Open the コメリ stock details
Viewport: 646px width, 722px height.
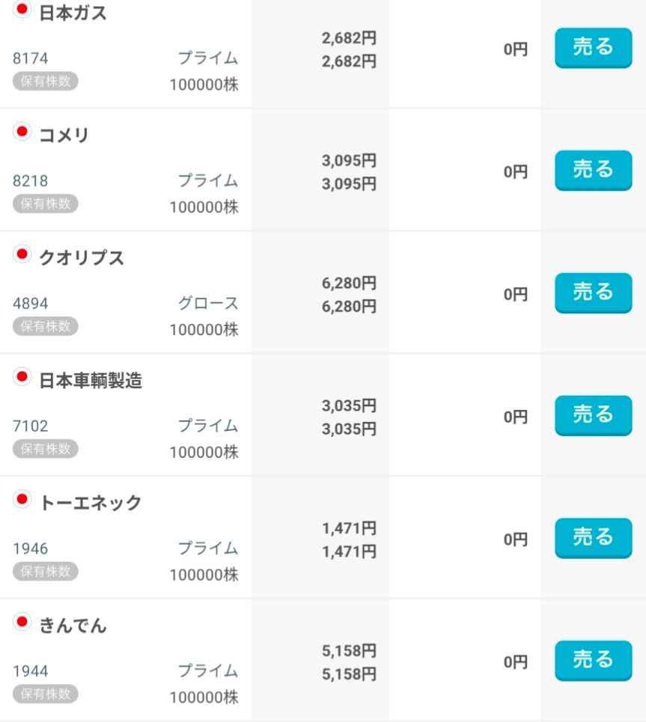(64, 135)
